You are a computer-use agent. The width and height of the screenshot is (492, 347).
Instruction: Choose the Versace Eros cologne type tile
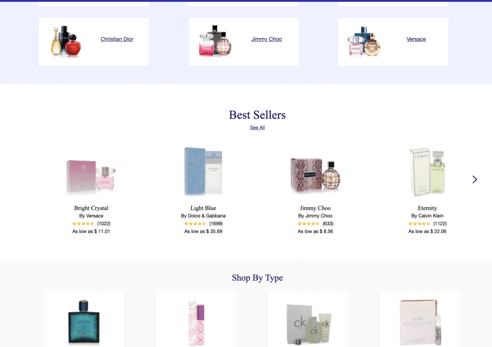tap(84, 320)
